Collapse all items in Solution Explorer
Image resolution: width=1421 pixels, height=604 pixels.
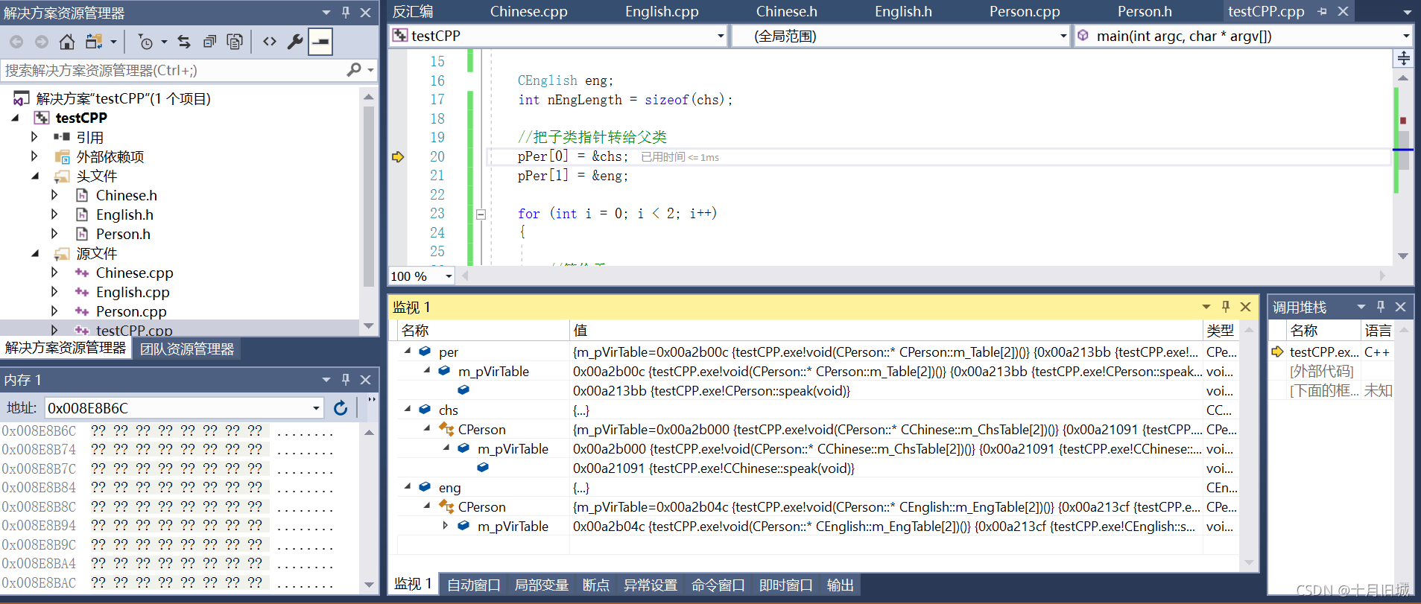point(209,42)
